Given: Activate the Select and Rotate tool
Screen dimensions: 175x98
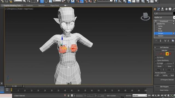Looking at the screenshot, I should click(46, 1).
